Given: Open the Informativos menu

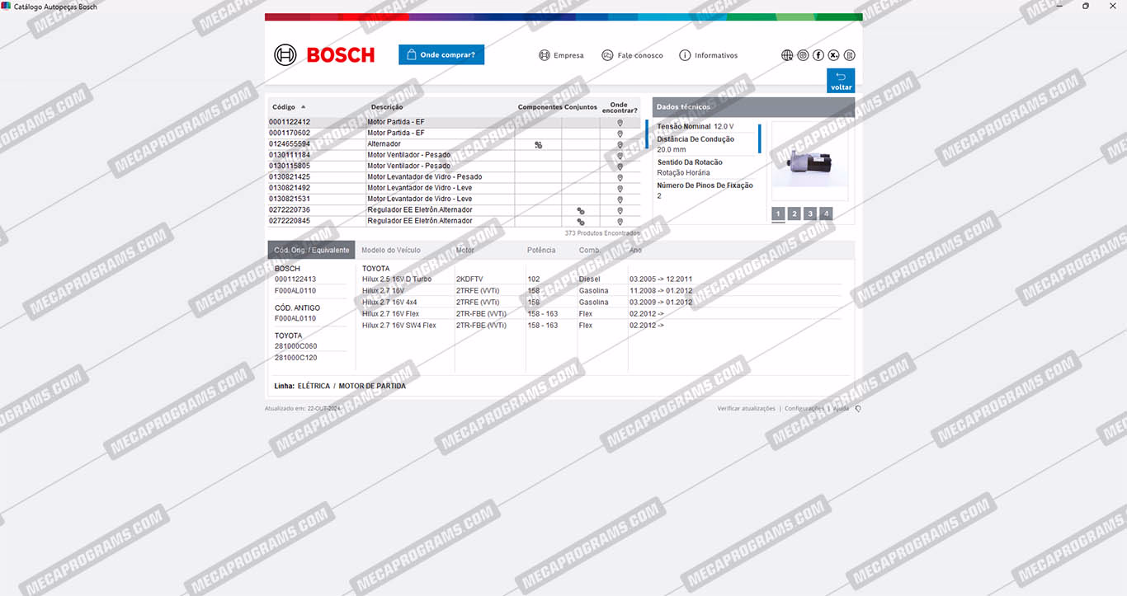Looking at the screenshot, I should (708, 55).
